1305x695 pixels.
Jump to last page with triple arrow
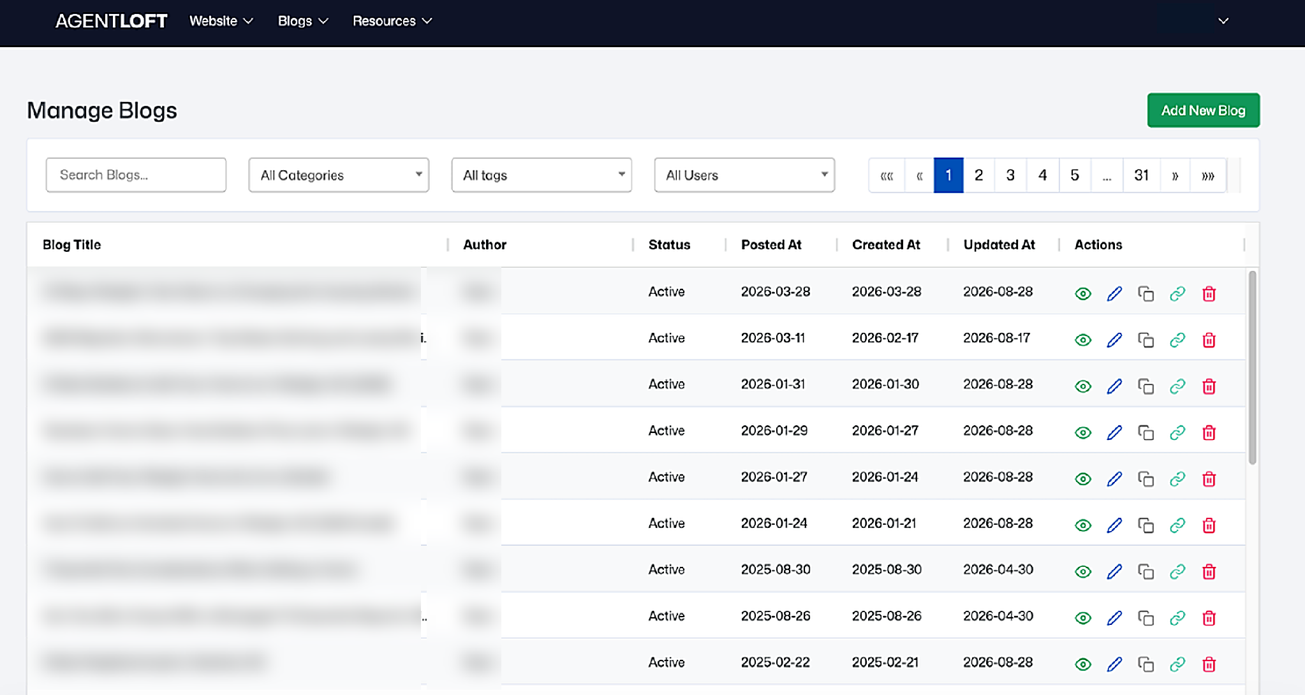1207,175
